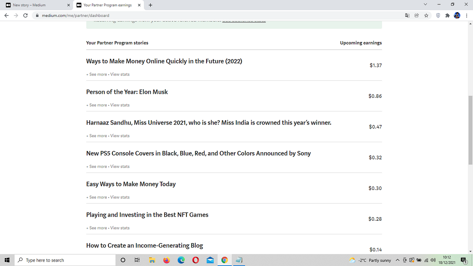This screenshot has height=266, width=473.
Task: Open story Person of the Year: Elon Musk
Action: click(127, 92)
